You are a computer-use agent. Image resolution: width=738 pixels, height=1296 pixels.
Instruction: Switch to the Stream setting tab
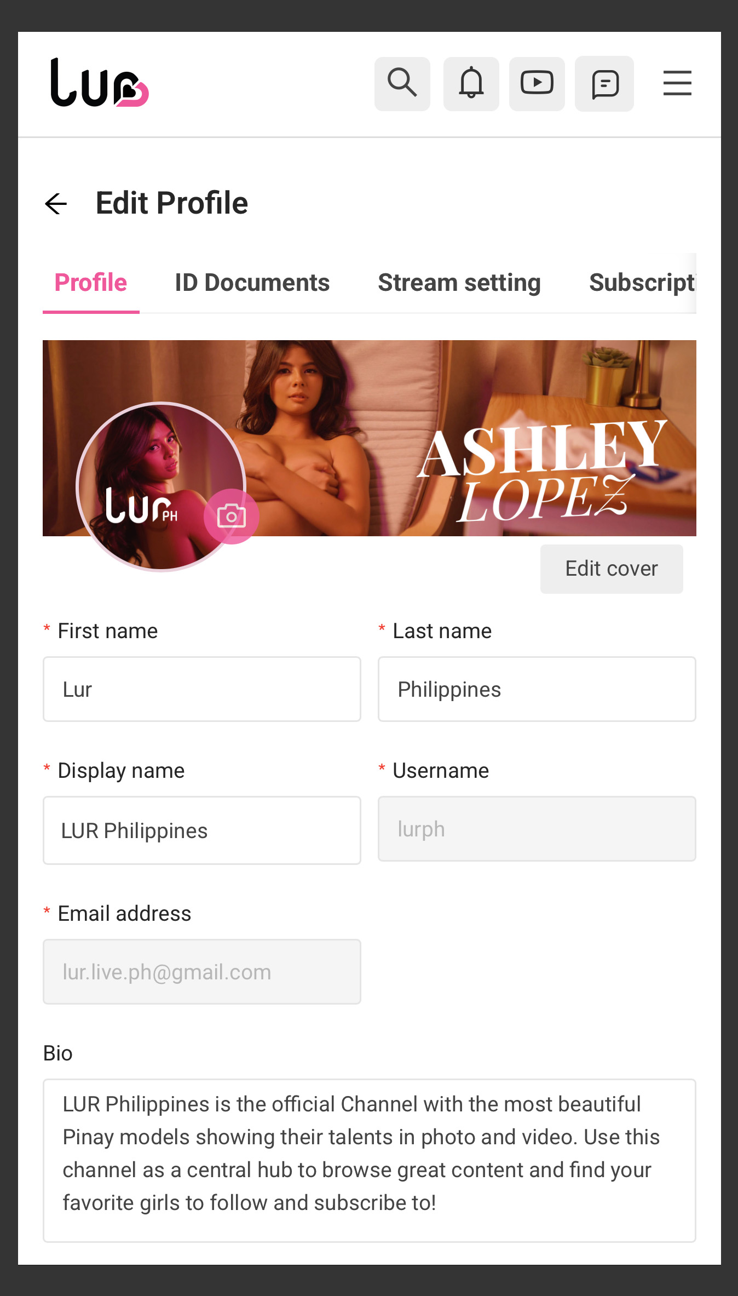pyautogui.click(x=459, y=283)
